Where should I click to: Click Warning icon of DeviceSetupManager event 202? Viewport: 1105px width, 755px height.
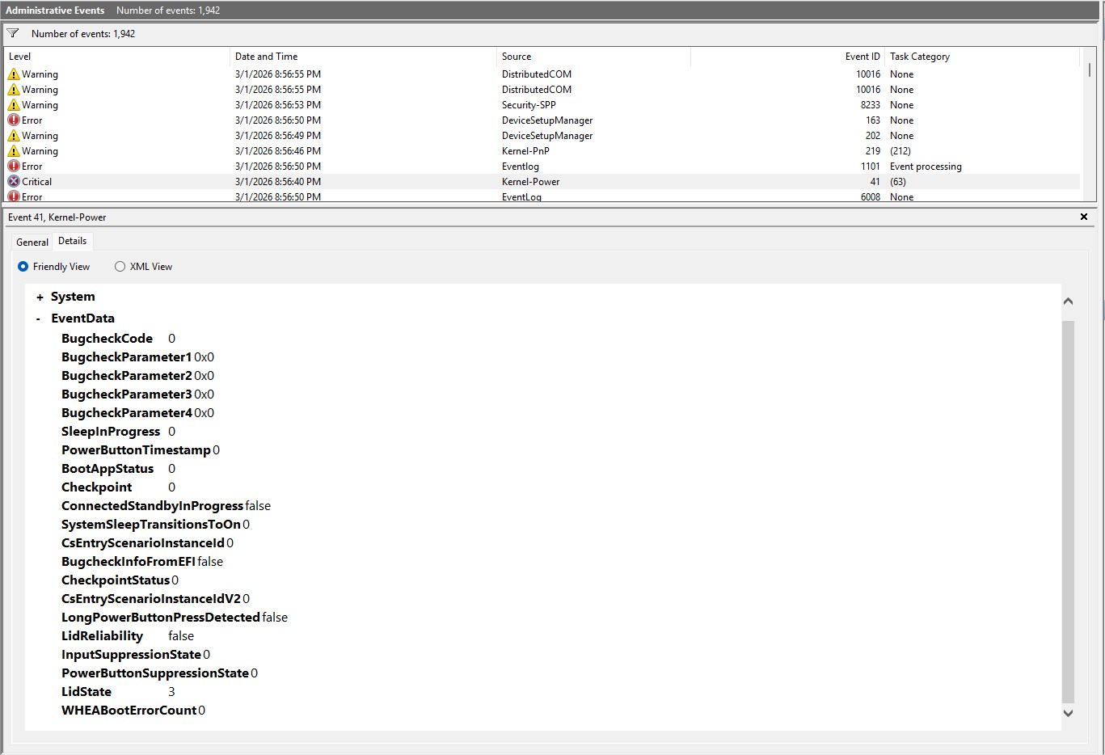(14, 136)
